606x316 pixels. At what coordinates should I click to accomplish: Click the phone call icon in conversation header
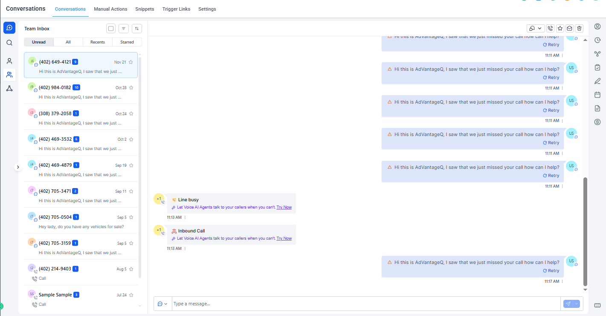pos(550,28)
